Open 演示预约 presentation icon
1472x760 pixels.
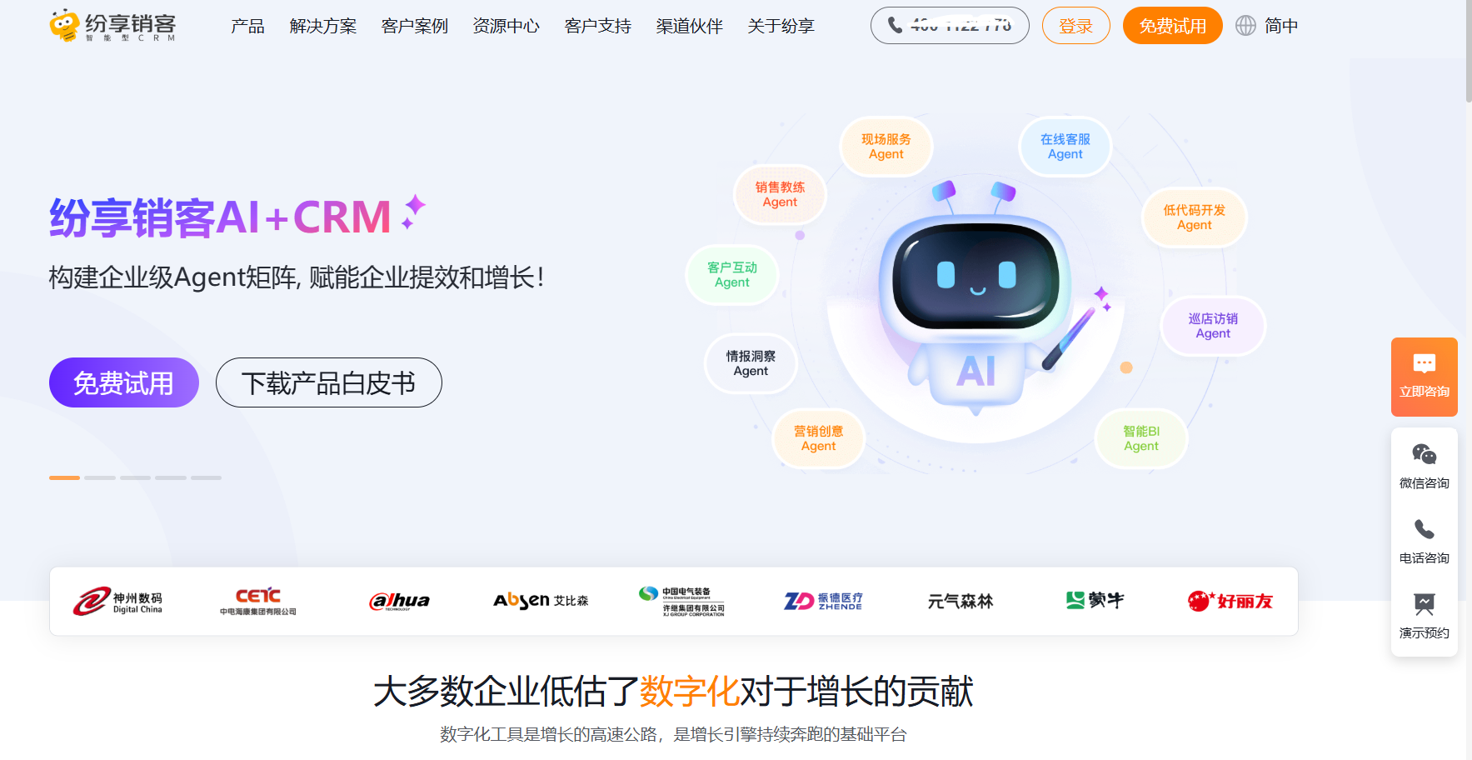pyautogui.click(x=1424, y=605)
